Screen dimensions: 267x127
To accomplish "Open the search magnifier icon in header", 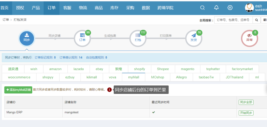I will point(202,8).
